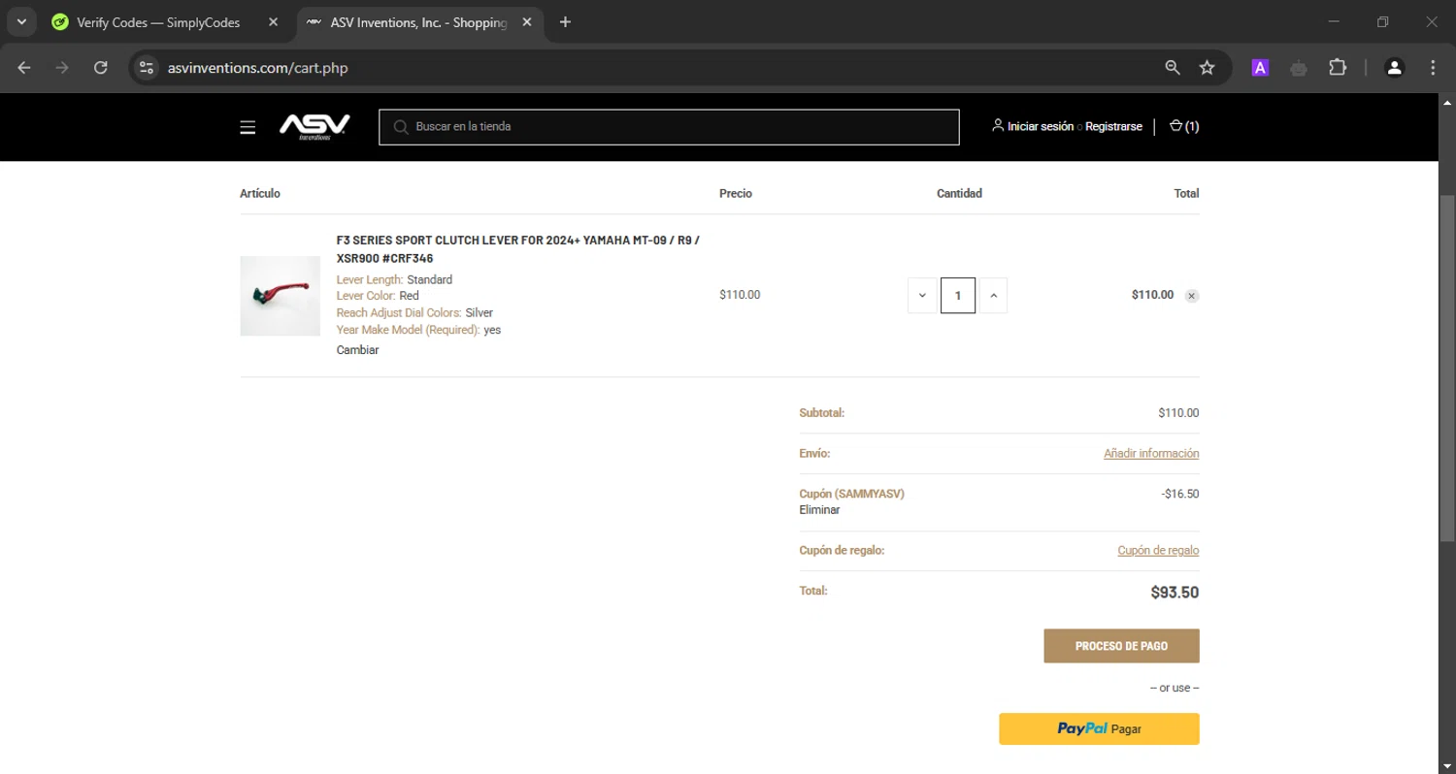Click the $110.00 price in Precio column

click(x=740, y=295)
